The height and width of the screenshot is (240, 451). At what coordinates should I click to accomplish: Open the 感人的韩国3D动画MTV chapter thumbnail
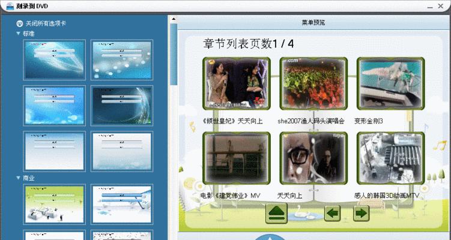pyautogui.click(x=390, y=158)
